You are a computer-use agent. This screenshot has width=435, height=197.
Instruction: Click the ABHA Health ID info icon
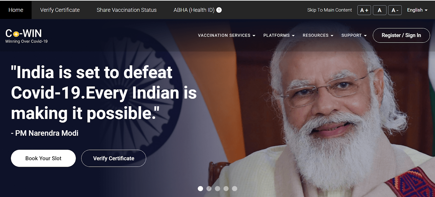[219, 10]
